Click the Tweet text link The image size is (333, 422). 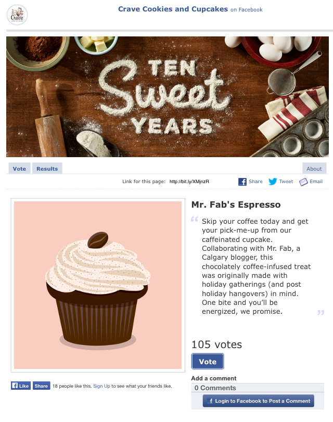286,182
